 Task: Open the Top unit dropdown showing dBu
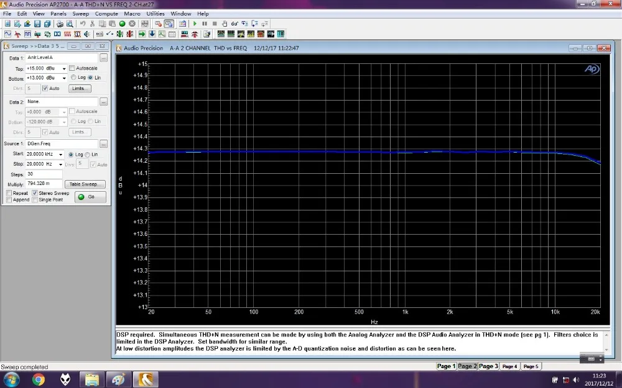pos(63,68)
